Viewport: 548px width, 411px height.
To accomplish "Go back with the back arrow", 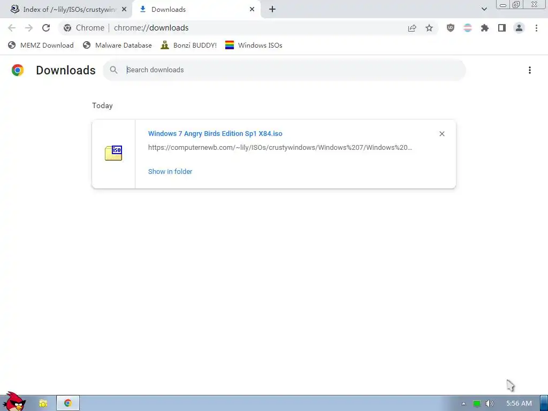I will [x=12, y=28].
